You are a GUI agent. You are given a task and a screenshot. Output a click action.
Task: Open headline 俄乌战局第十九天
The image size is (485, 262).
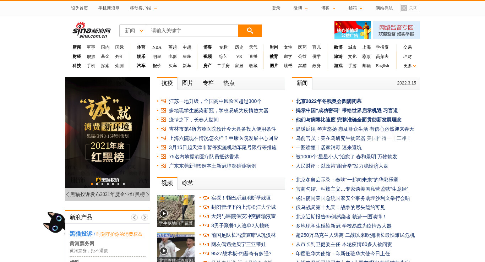(340, 207)
